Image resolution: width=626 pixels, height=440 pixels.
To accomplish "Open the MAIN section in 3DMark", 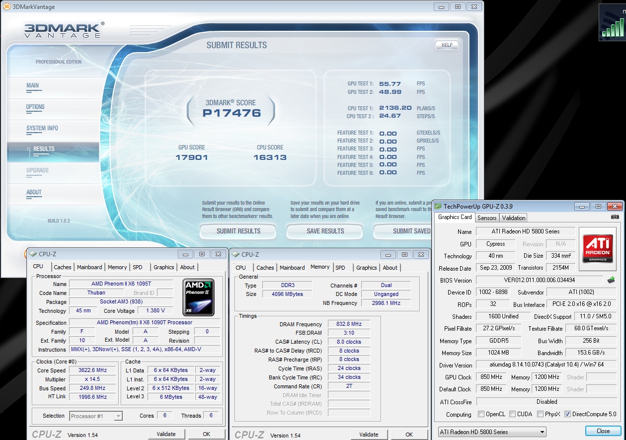I will [x=33, y=85].
